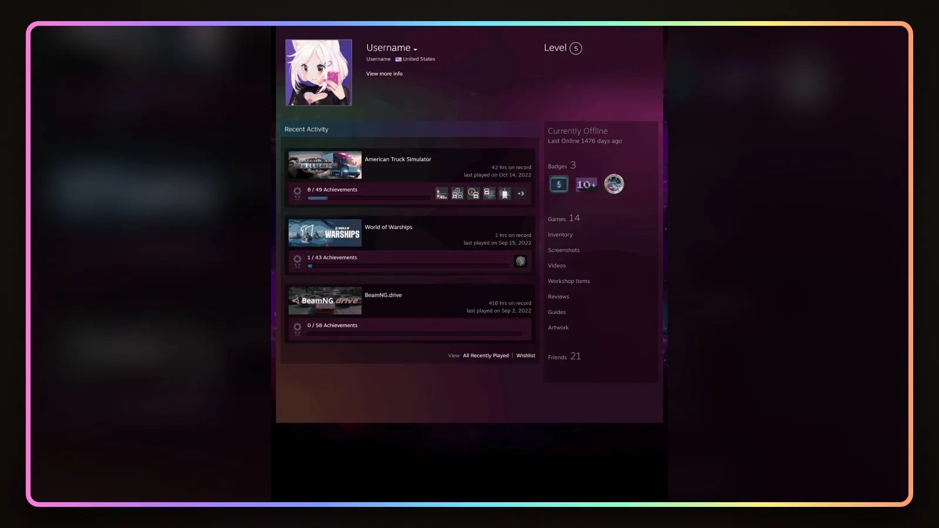This screenshot has height=528, width=939.
Task: Open the Reviews page
Action: pos(559,297)
